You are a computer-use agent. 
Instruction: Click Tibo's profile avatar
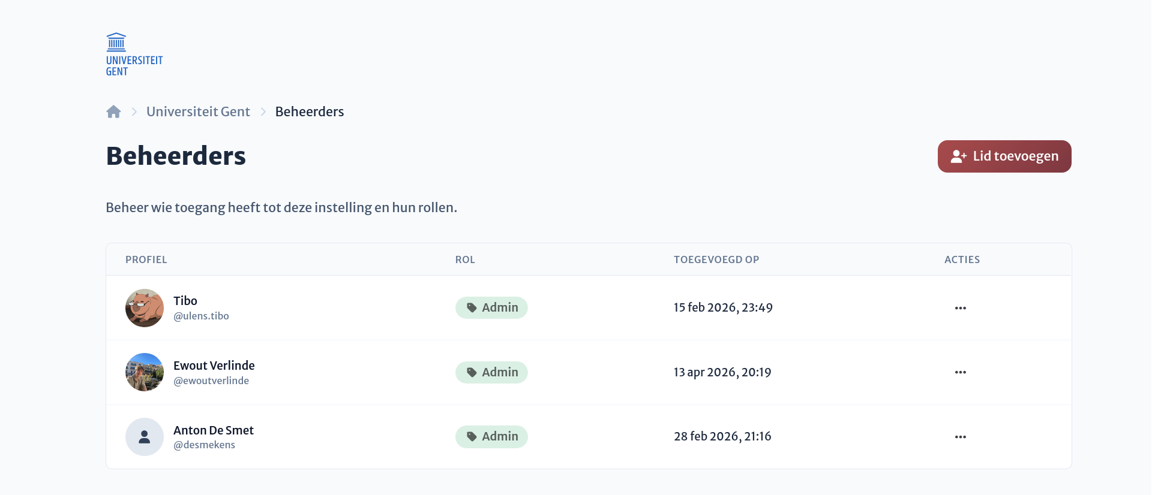coord(145,308)
